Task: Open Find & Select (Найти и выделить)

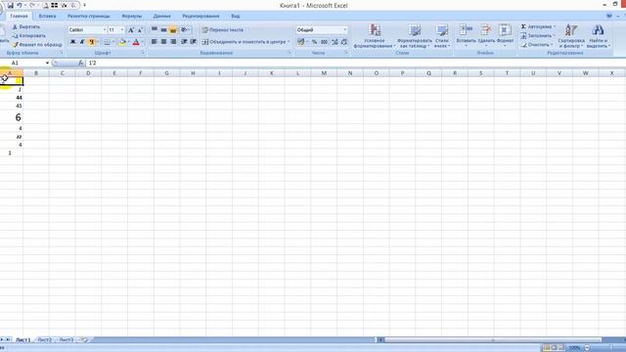Action: (x=598, y=36)
